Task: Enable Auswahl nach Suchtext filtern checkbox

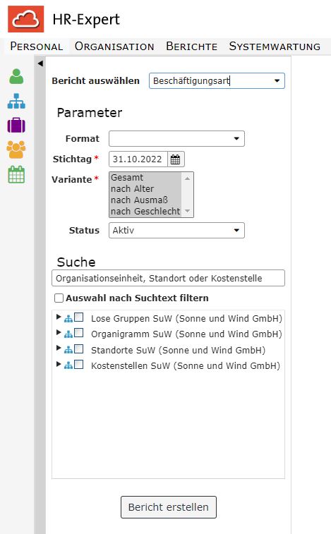Action: coord(59,298)
